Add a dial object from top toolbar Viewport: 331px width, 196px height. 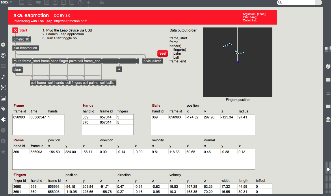[80, 2]
